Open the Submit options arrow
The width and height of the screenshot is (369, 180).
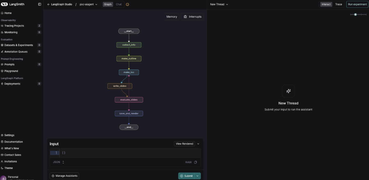click(x=197, y=176)
